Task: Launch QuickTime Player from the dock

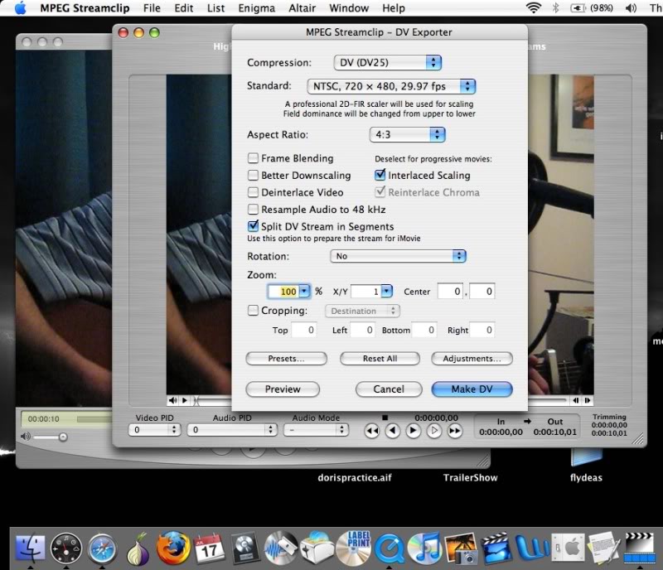Action: tap(390, 548)
